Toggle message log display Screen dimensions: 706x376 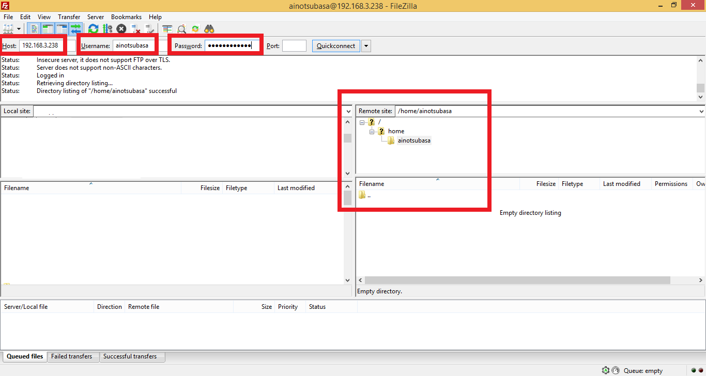pos(34,29)
